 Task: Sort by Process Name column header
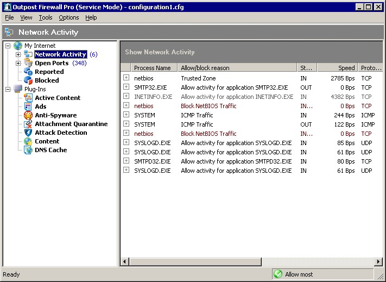click(x=154, y=68)
